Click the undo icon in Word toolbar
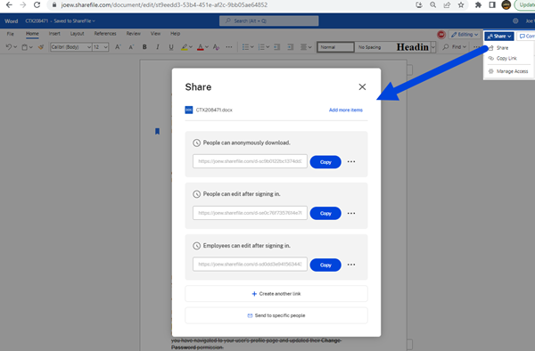The width and height of the screenshot is (535, 351). coord(9,47)
